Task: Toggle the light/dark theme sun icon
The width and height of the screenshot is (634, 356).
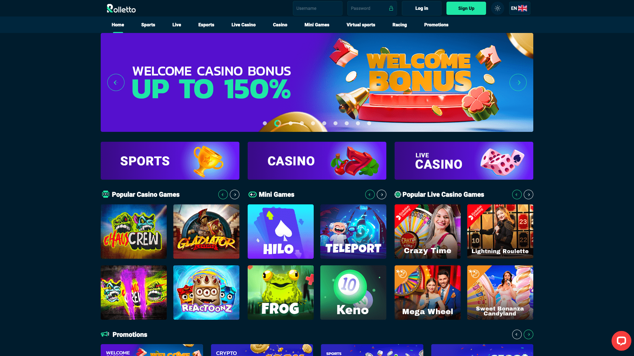Action: (x=498, y=8)
